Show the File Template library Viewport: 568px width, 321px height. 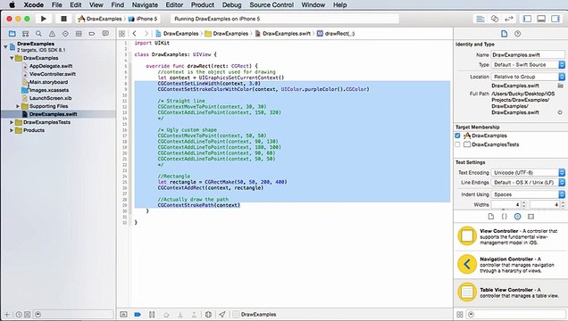[x=491, y=217]
